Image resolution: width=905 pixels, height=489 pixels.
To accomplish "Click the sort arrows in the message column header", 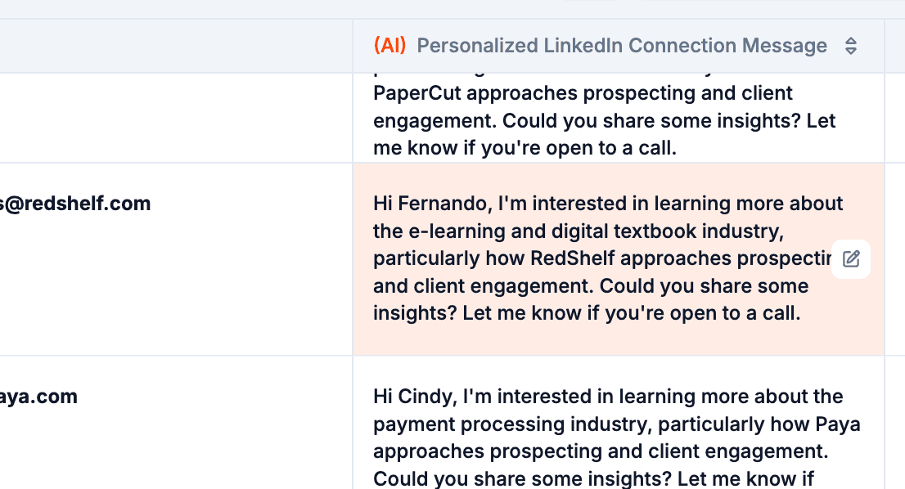I will click(x=851, y=46).
